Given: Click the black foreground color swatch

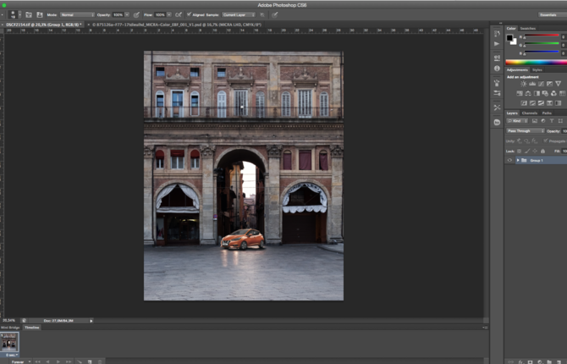Looking at the screenshot, I should tap(509, 37).
